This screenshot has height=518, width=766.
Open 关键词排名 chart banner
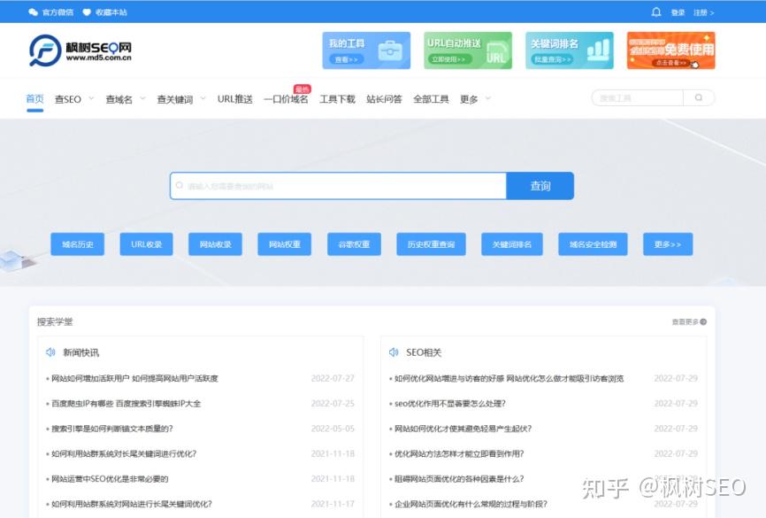coord(569,50)
